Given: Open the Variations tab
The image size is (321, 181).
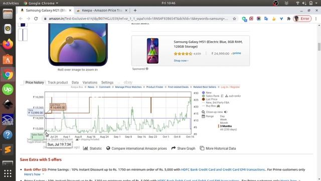Looking at the screenshot, I should coord(90,82).
